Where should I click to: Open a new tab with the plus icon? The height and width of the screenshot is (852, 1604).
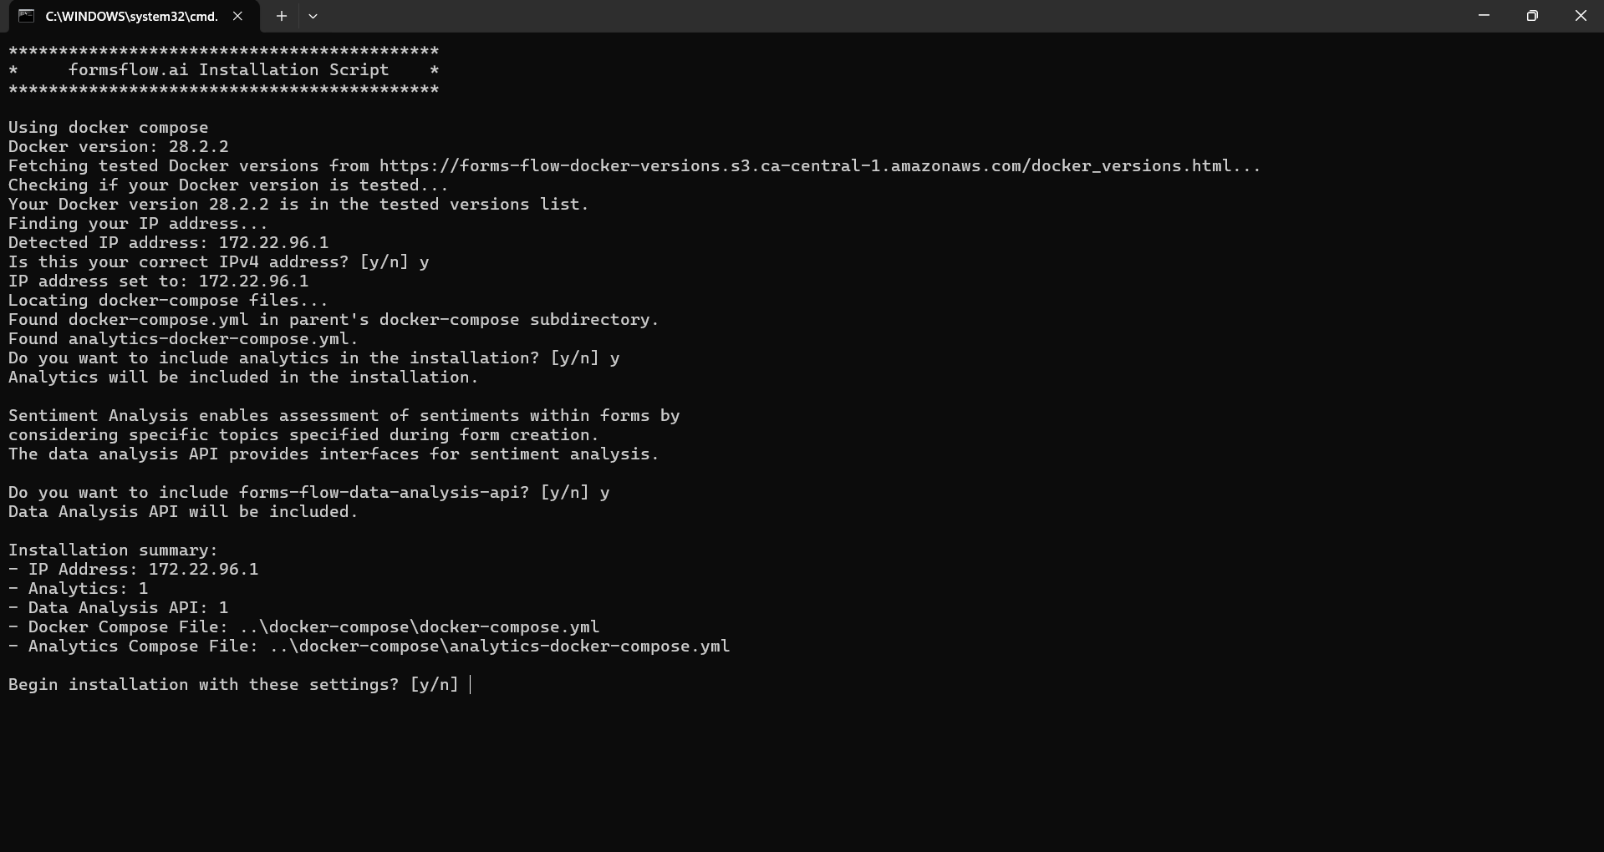tap(281, 16)
